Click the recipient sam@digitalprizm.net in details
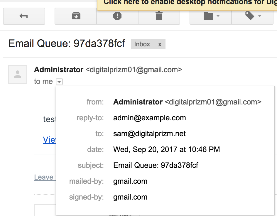The height and width of the screenshot is (216, 277). coord(150,134)
